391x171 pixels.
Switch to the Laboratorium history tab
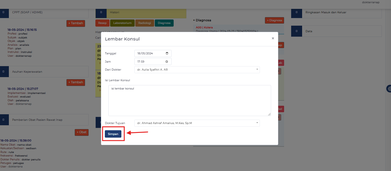pos(122,23)
